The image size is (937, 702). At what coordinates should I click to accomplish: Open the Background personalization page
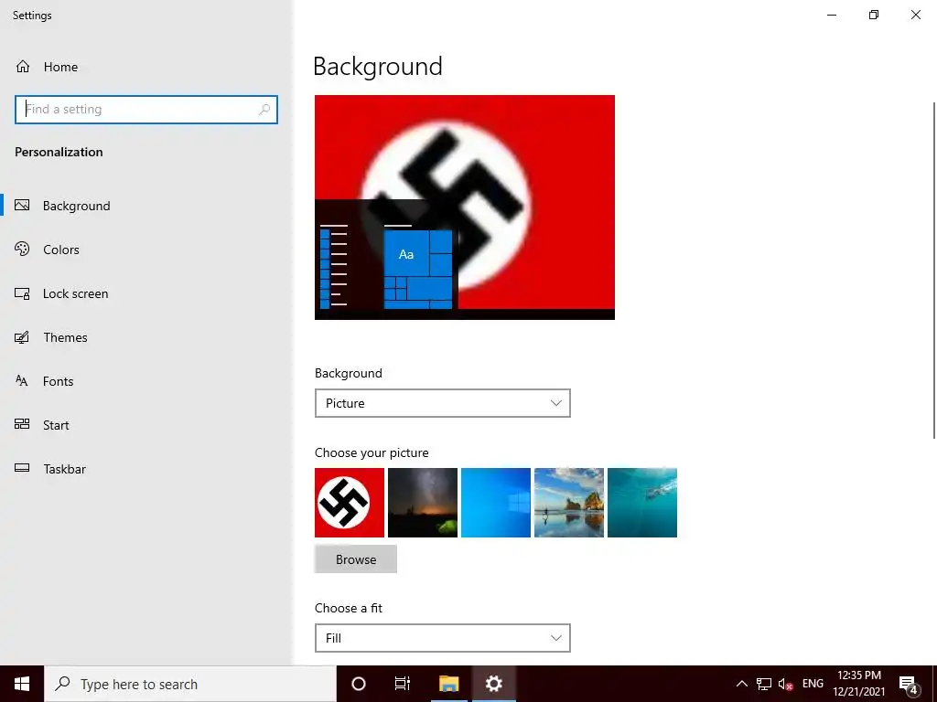[x=76, y=206]
